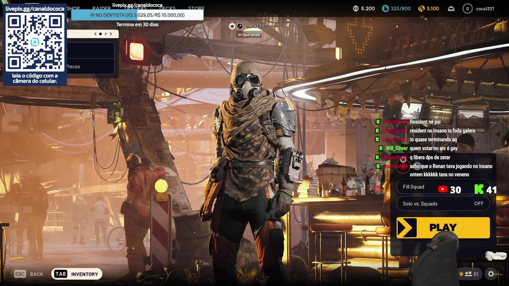The width and height of the screenshot is (509, 286).
Task: Click the ESC Back button
Action: (x=29, y=274)
